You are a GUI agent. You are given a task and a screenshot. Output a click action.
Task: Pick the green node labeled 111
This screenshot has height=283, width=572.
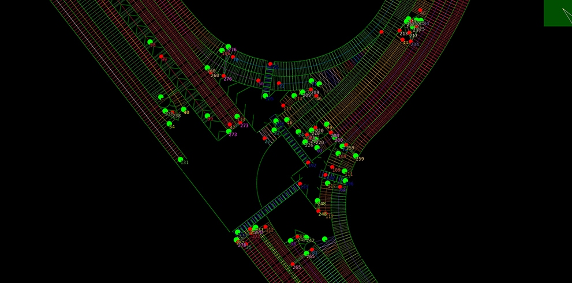(345, 171)
